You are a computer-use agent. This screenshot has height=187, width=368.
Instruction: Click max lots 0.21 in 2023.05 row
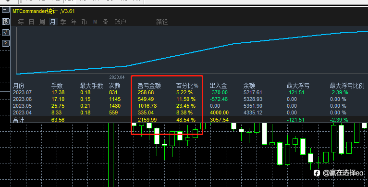click(86, 106)
